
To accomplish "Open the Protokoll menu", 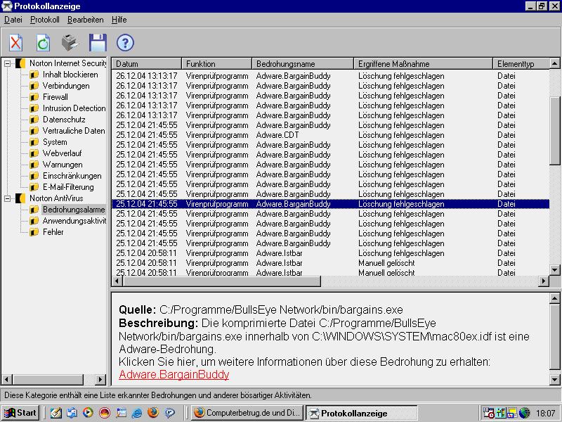I will point(45,20).
